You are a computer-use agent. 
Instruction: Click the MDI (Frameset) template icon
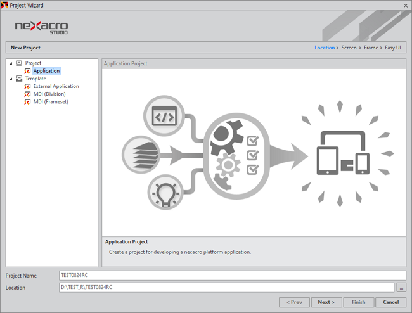[27, 101]
